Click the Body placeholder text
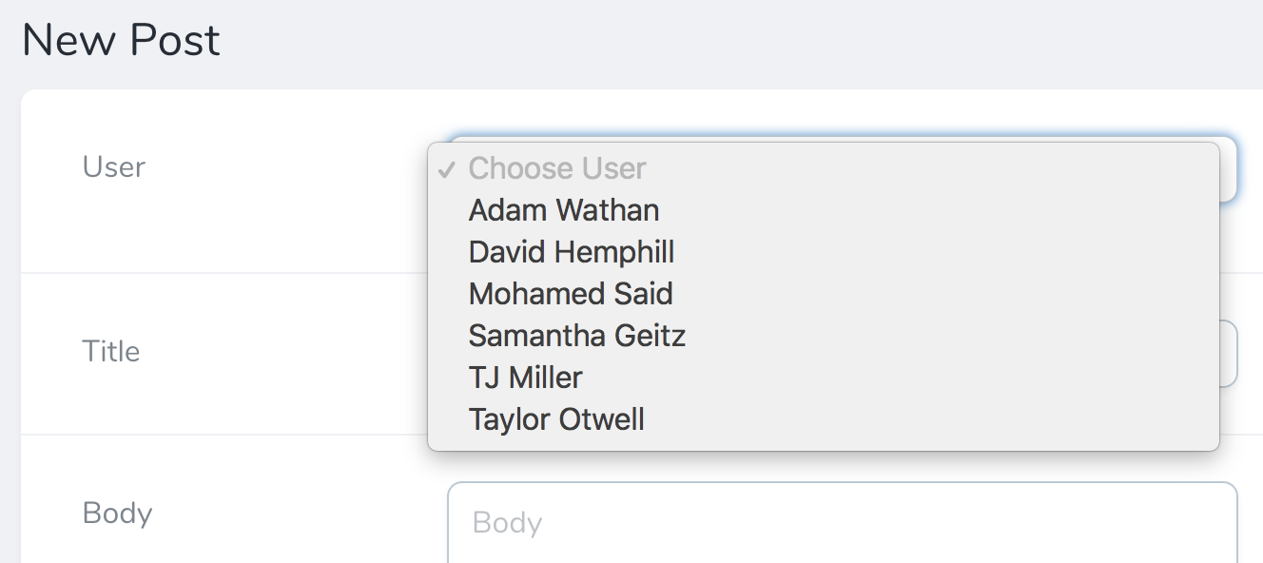Viewport: 1263px width, 563px height. pos(507,523)
